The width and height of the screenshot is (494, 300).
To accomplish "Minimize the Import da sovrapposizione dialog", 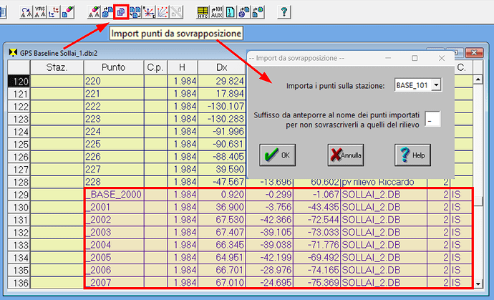I will click(x=388, y=58).
